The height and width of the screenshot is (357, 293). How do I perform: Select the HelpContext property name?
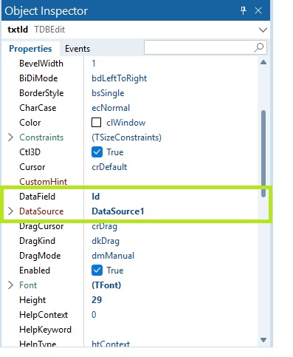coord(44,315)
